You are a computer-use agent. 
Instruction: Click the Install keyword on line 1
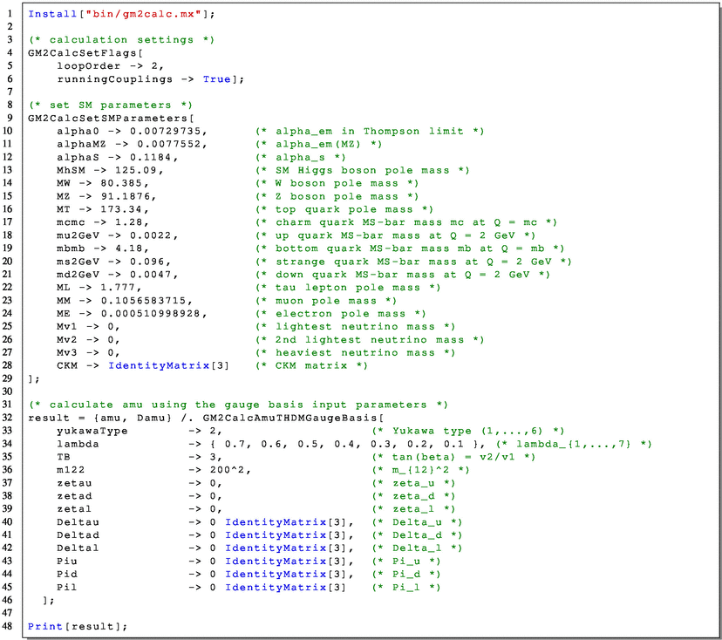(50, 14)
